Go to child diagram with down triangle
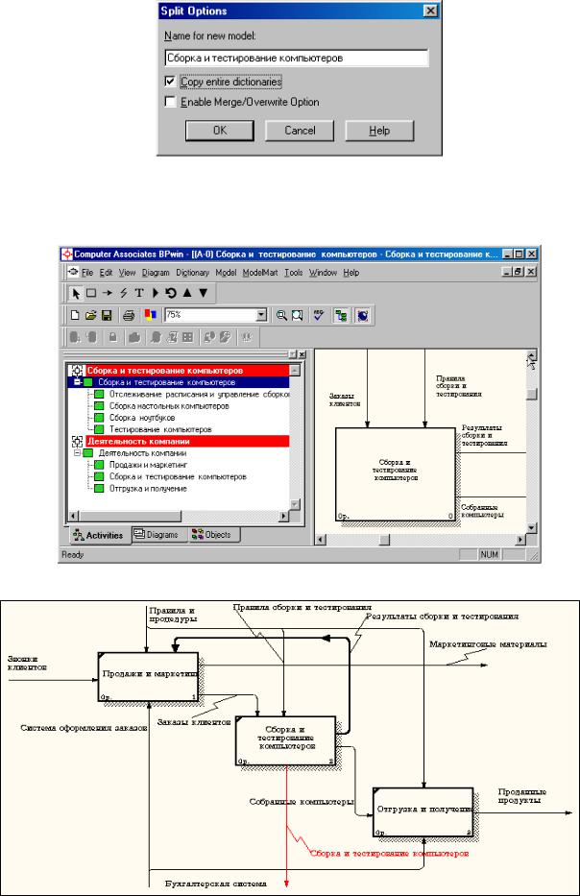This screenshot has width=580, height=896. (x=203, y=293)
